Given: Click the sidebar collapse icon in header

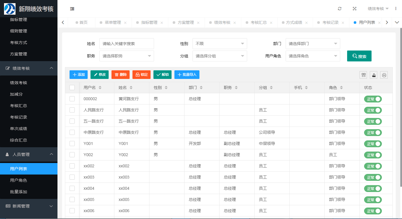Looking at the screenshot, I should [x=72, y=9].
